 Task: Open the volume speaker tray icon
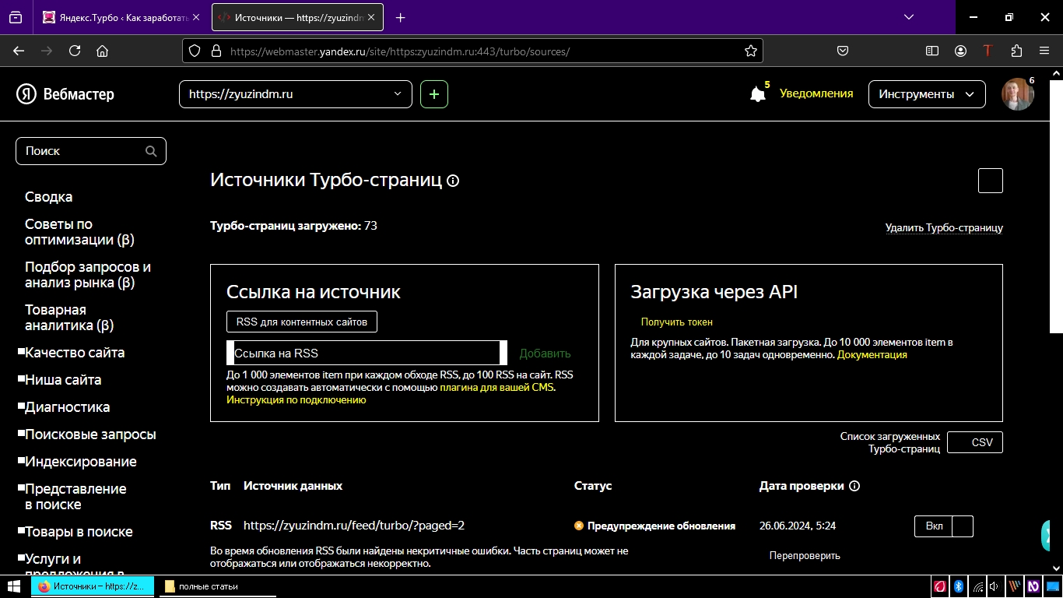(995, 586)
